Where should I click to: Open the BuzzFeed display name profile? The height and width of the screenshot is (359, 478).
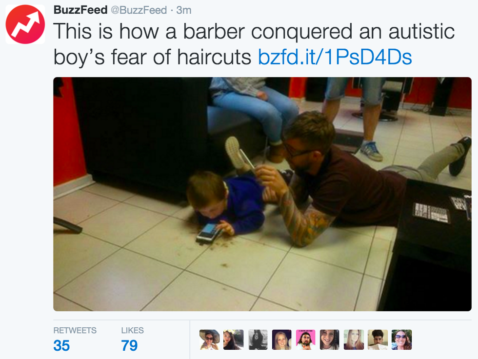click(80, 10)
